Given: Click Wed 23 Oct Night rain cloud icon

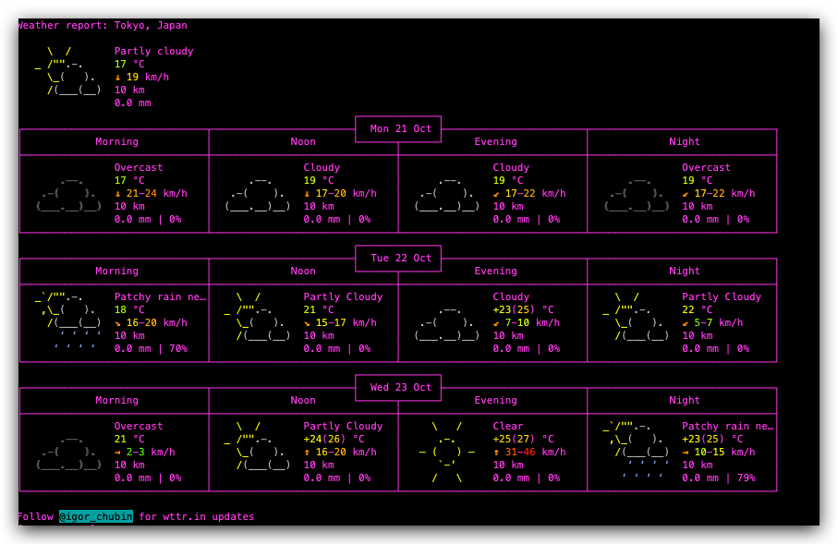Looking at the screenshot, I should [636, 450].
